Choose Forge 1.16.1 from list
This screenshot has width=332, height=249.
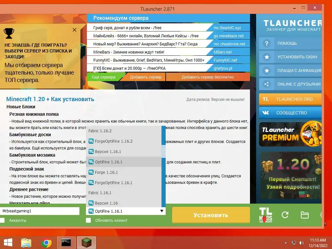pos(124,172)
